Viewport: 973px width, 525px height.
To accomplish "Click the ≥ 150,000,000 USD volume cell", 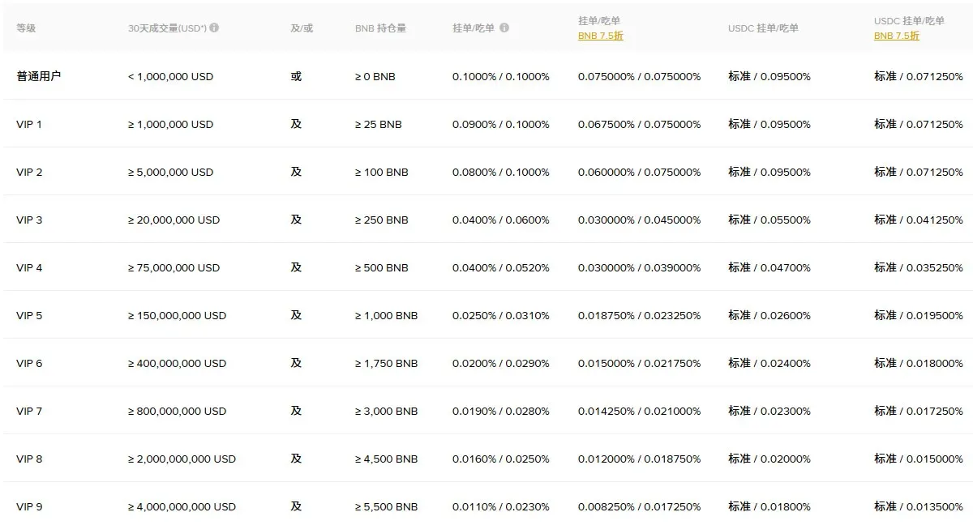I will coord(178,315).
